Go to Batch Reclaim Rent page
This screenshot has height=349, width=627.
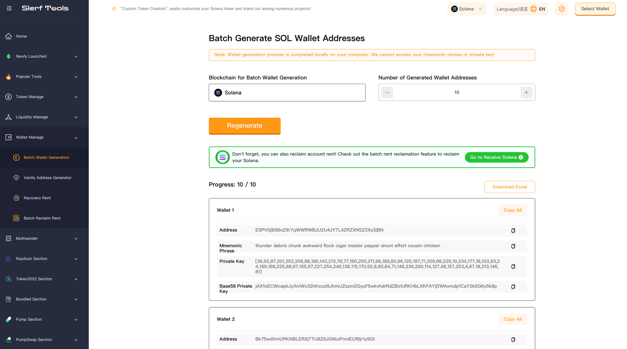pos(42,218)
